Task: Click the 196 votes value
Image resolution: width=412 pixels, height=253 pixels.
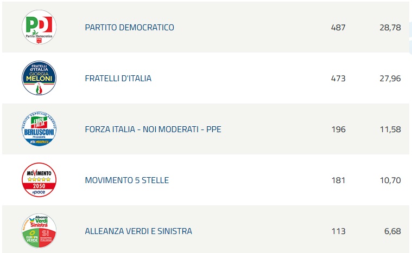Action: (x=338, y=129)
